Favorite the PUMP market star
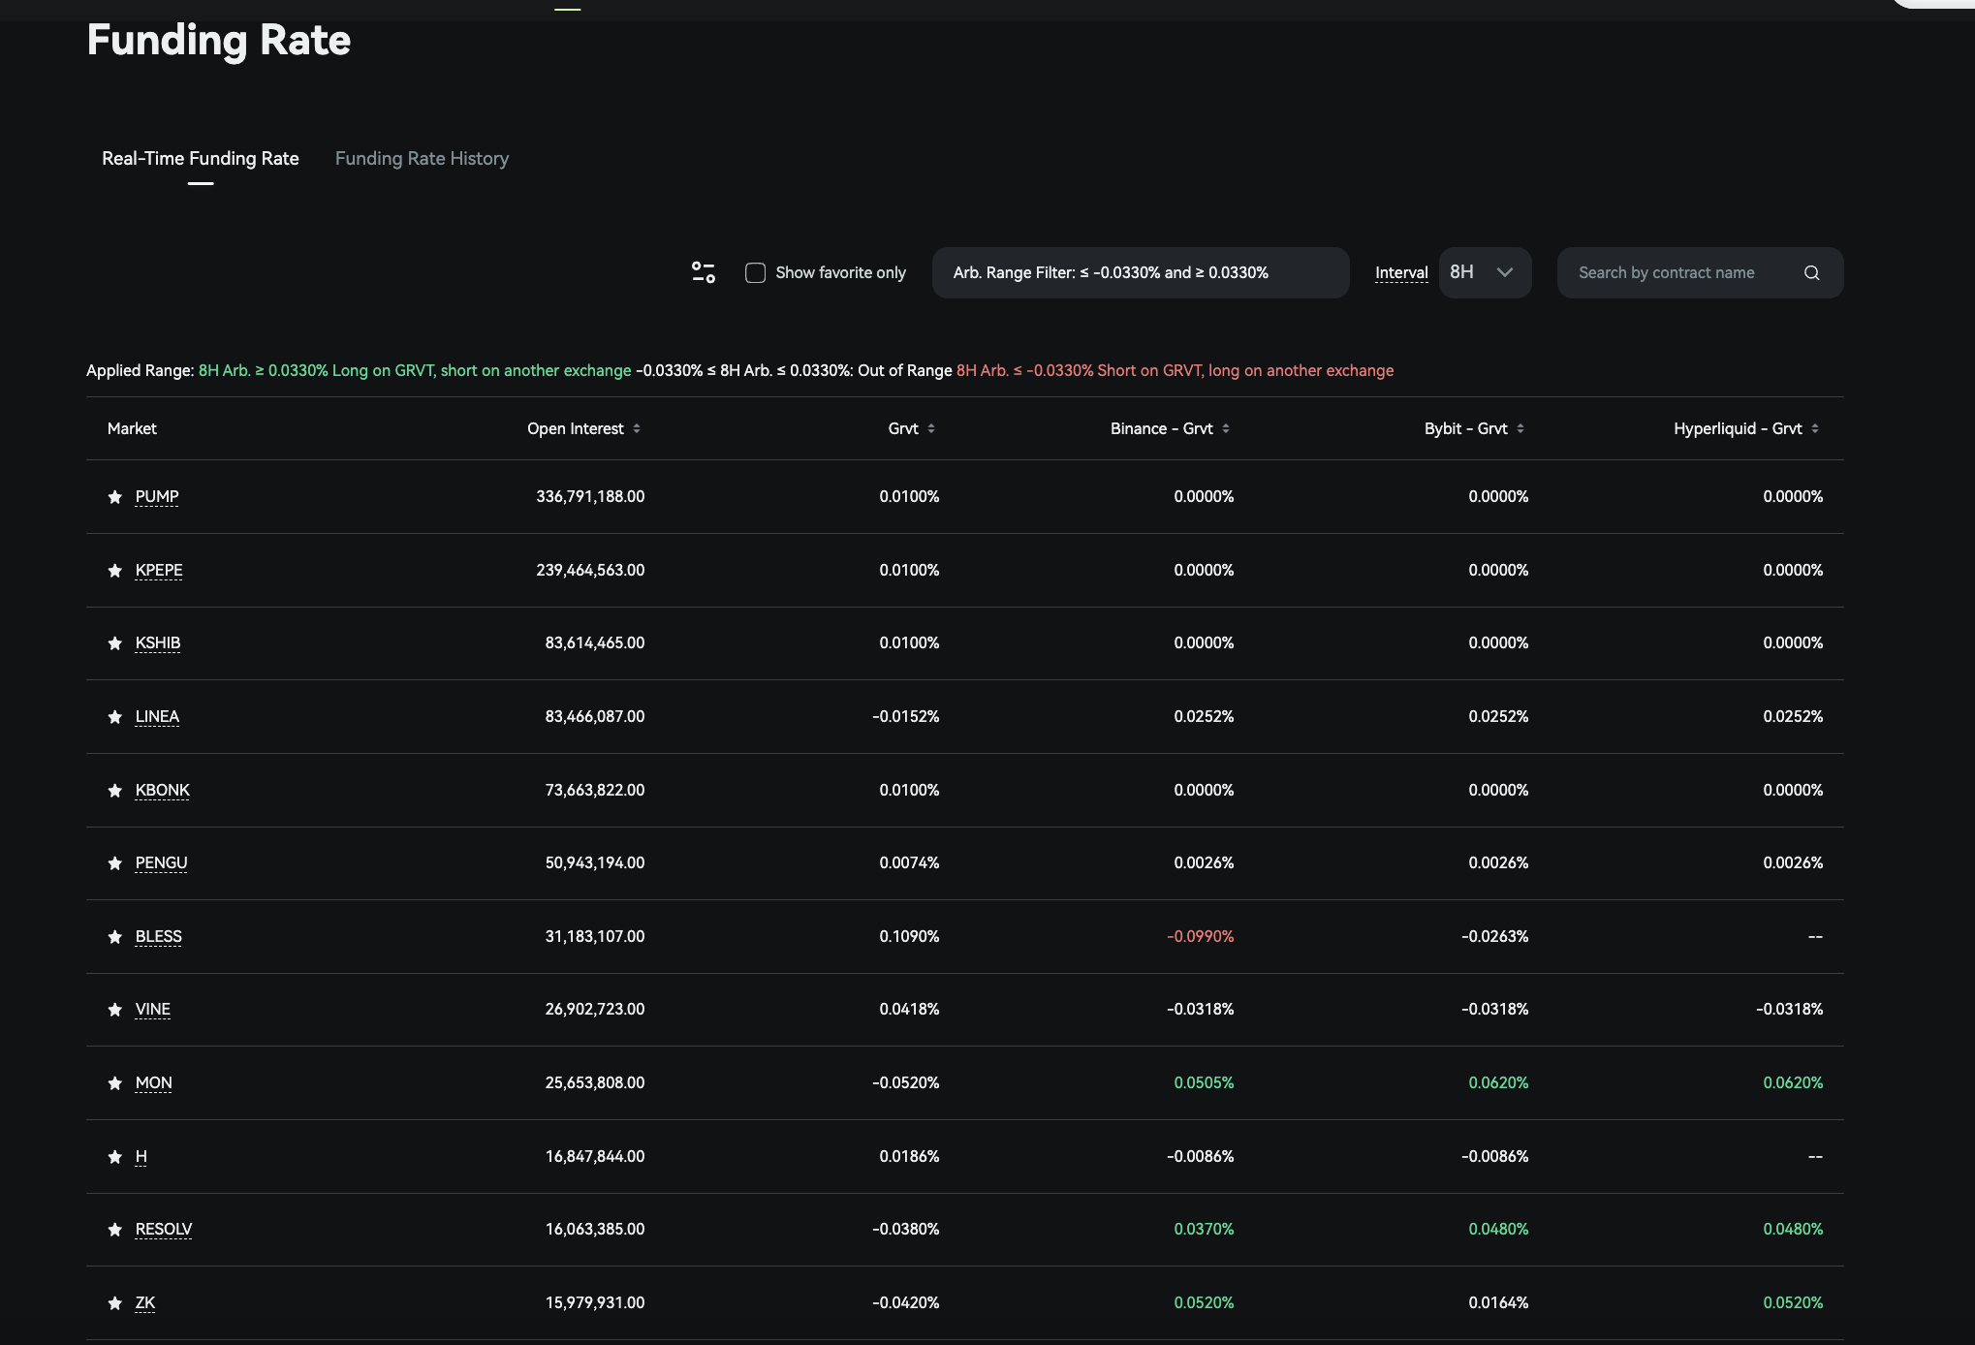This screenshot has height=1345, width=1975. pyautogui.click(x=115, y=497)
